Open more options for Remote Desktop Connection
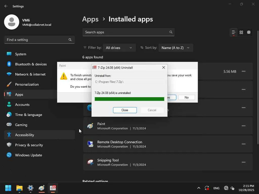 (243, 144)
